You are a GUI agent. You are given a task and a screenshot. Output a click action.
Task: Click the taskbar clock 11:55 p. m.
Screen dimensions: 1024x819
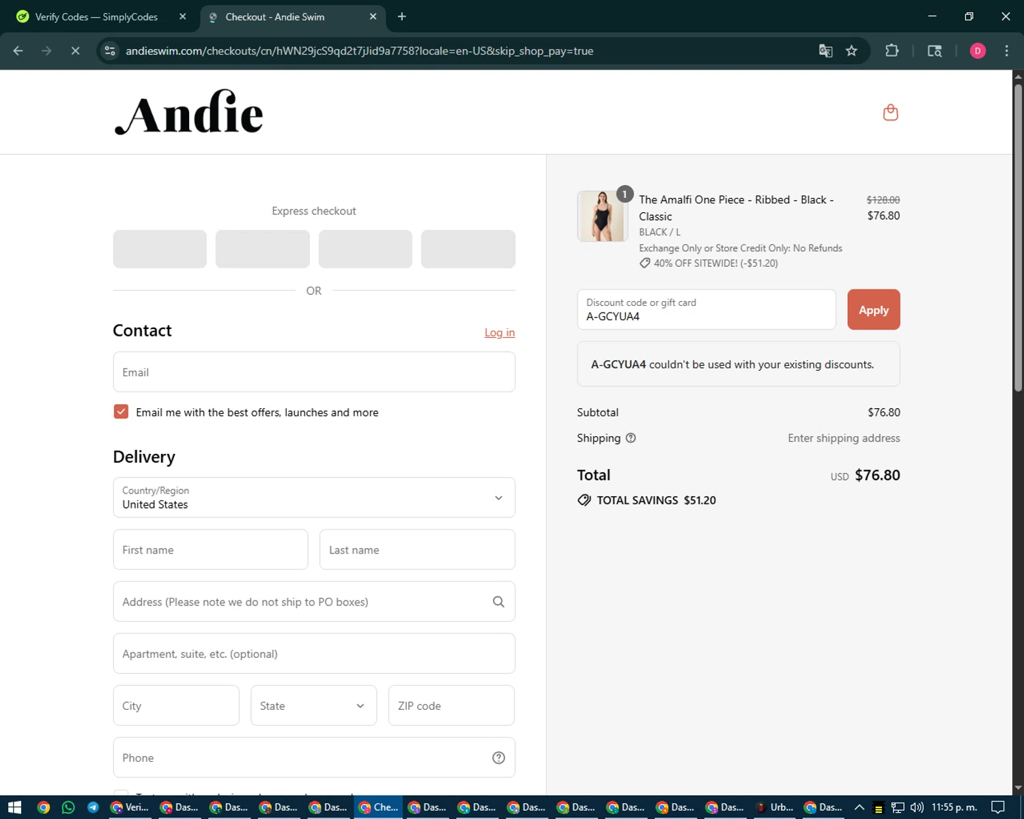click(x=954, y=807)
